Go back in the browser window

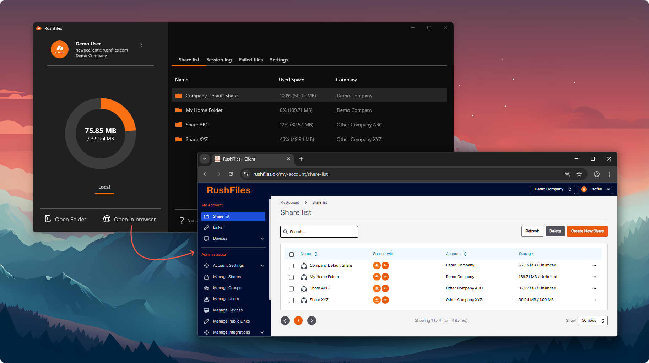click(x=205, y=174)
